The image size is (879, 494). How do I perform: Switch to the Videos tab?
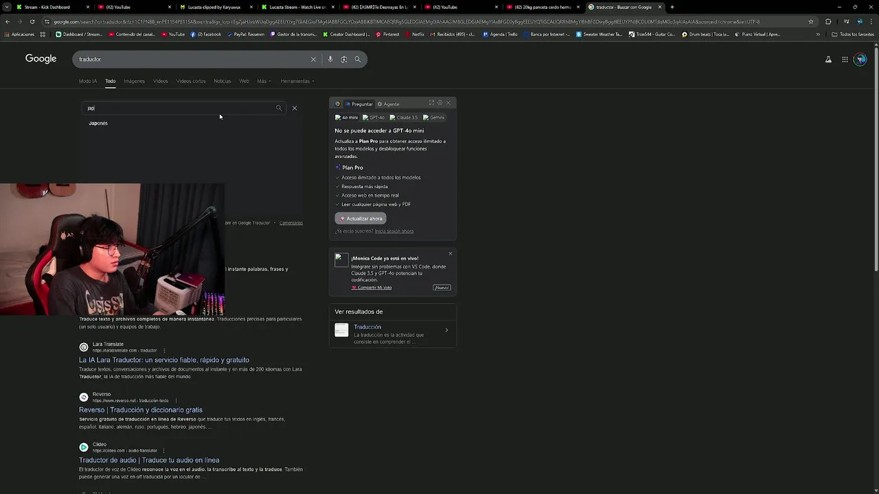pyautogui.click(x=161, y=81)
